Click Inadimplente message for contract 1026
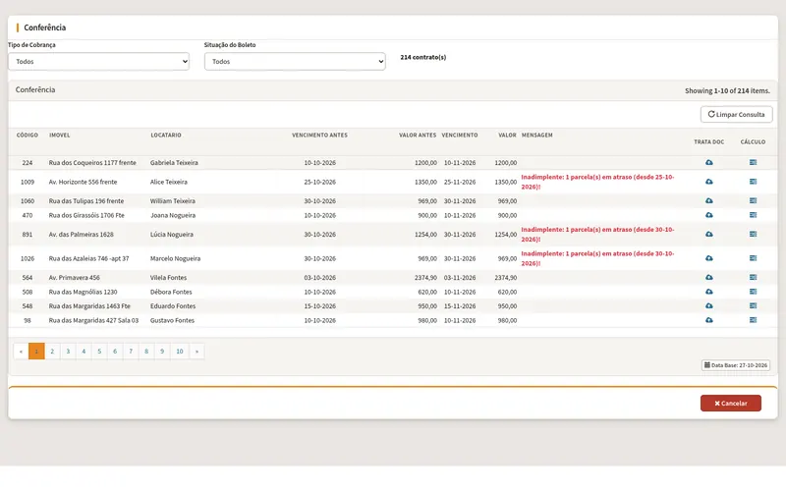The width and height of the screenshot is (786, 491). pos(597,258)
